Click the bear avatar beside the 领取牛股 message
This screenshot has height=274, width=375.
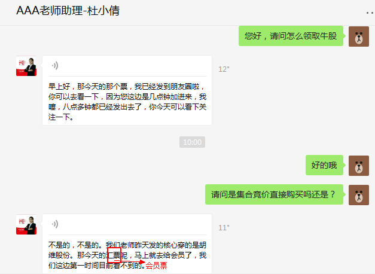click(359, 36)
